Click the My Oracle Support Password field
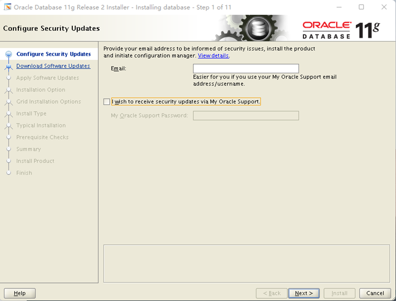Viewport: 396px width, 301px height. tap(246, 116)
